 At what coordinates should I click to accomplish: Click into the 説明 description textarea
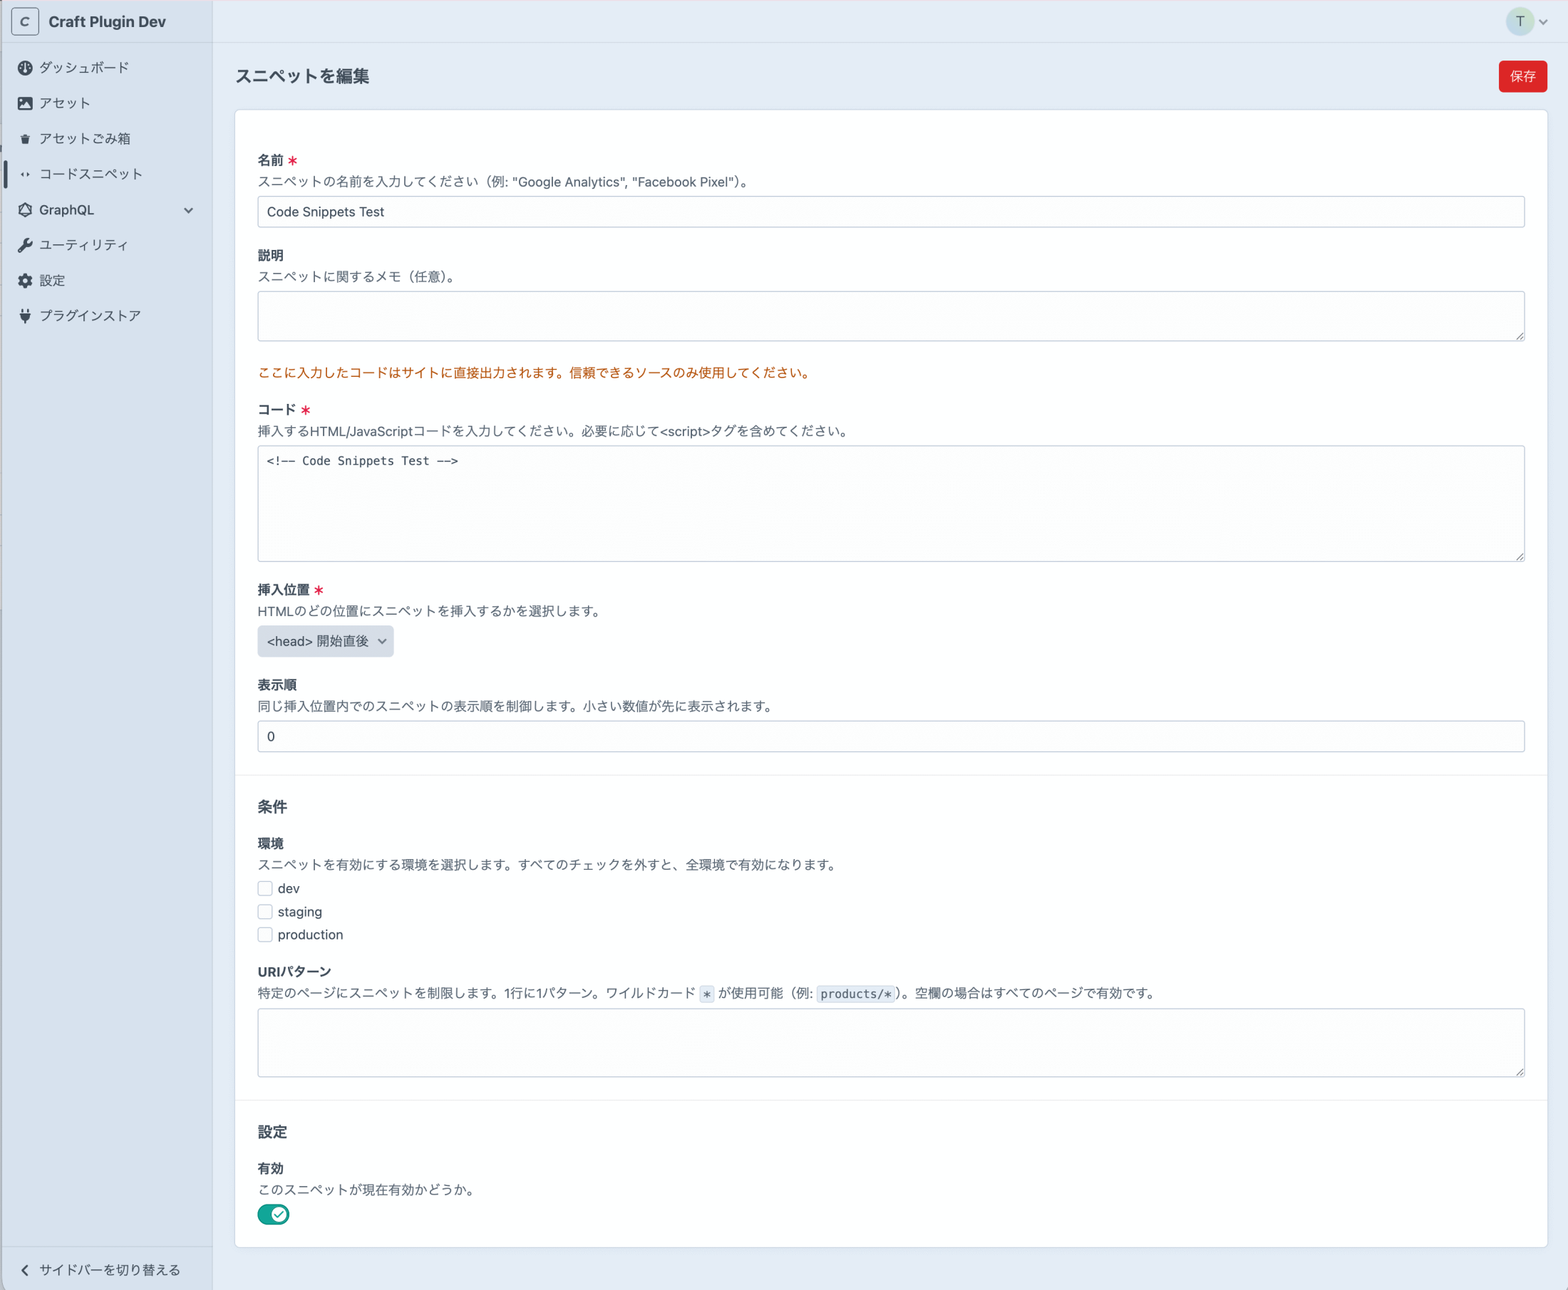click(x=891, y=316)
